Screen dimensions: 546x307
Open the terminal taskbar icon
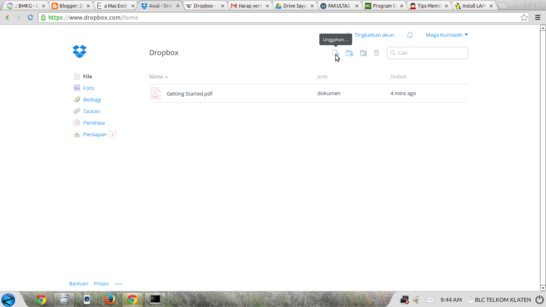155,299
